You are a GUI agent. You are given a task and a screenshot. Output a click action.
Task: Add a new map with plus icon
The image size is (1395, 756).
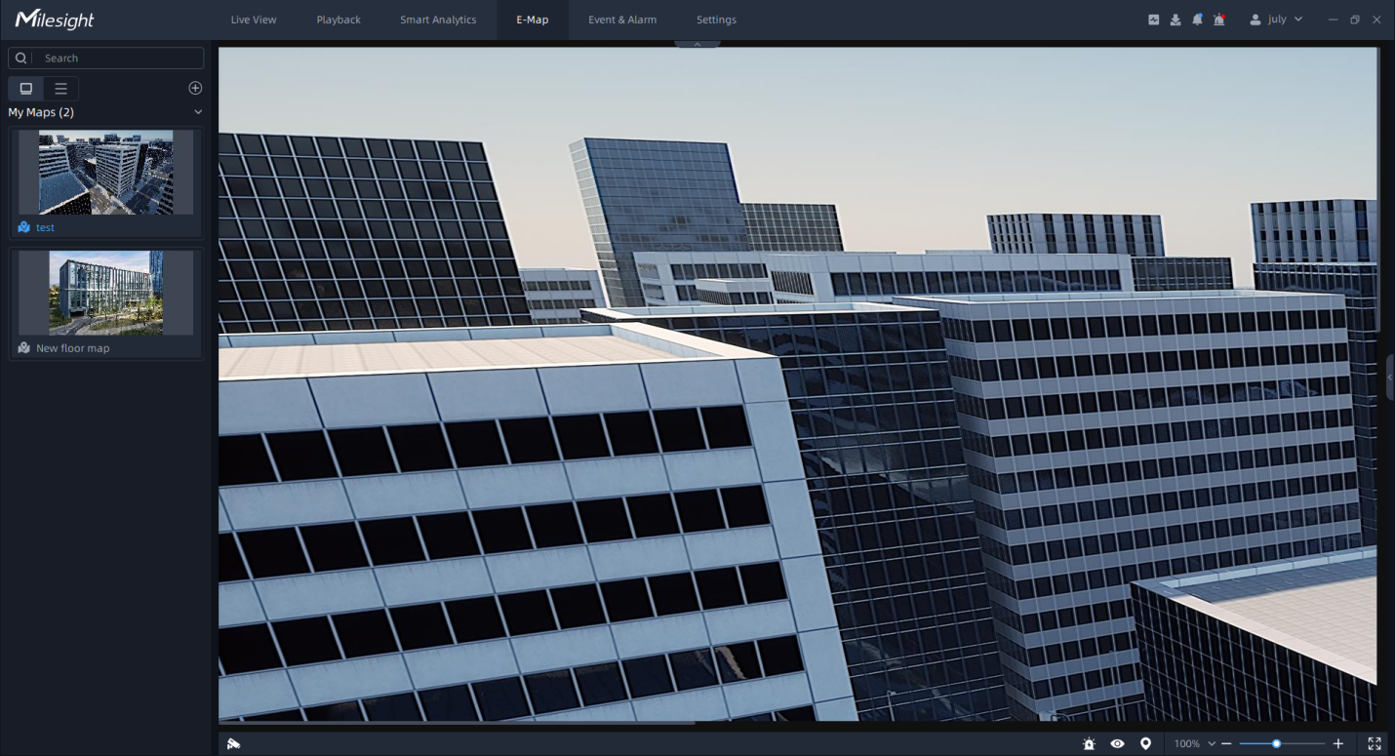click(x=195, y=88)
